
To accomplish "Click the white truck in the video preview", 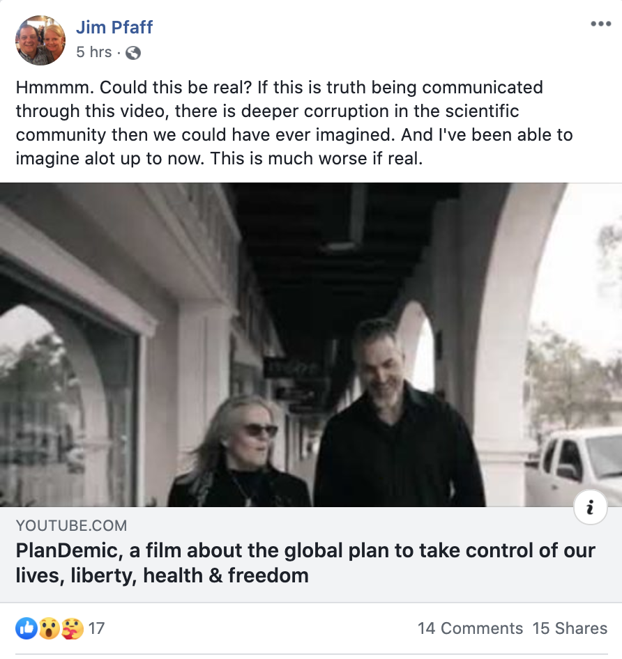I will 574,467.
